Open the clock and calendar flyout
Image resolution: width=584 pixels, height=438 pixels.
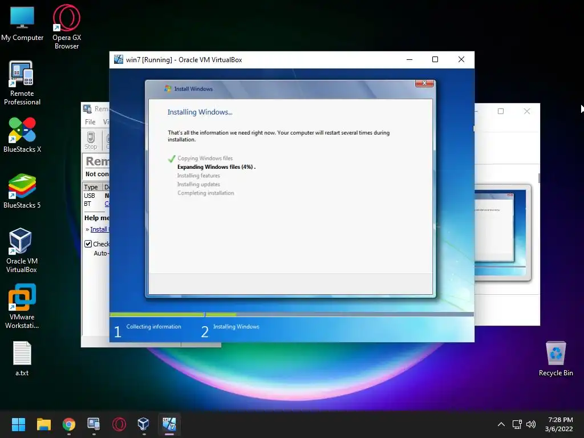pyautogui.click(x=559, y=424)
